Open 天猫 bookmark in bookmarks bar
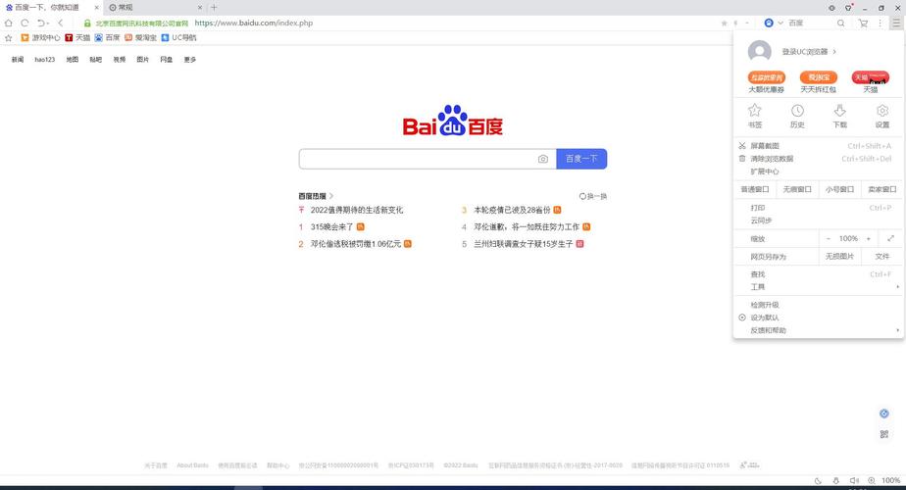Screen dimensions: 906x490 pos(77,37)
